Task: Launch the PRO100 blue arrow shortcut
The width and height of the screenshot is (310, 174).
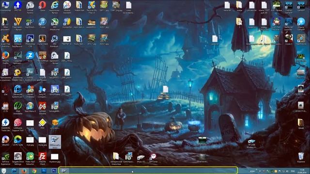Action: point(17,6)
